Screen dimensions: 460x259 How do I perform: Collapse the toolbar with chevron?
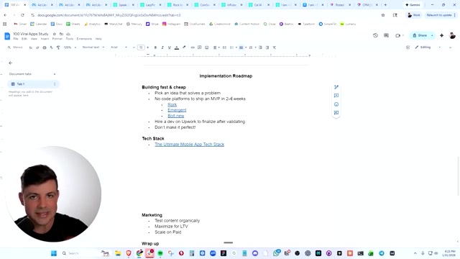451,47
